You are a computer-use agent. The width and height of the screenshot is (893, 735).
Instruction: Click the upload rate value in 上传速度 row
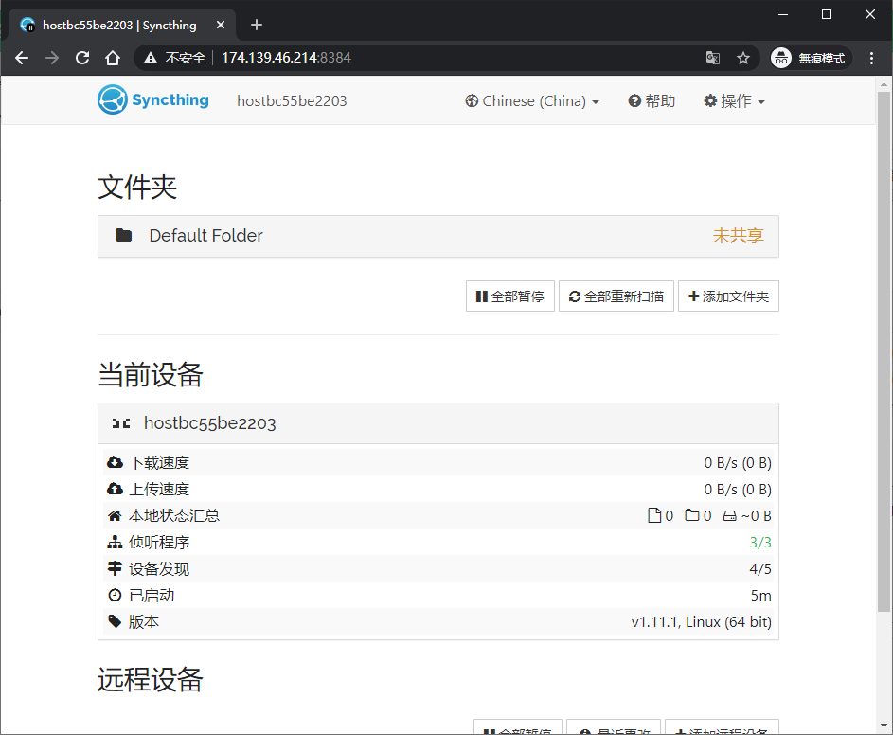tap(738, 490)
